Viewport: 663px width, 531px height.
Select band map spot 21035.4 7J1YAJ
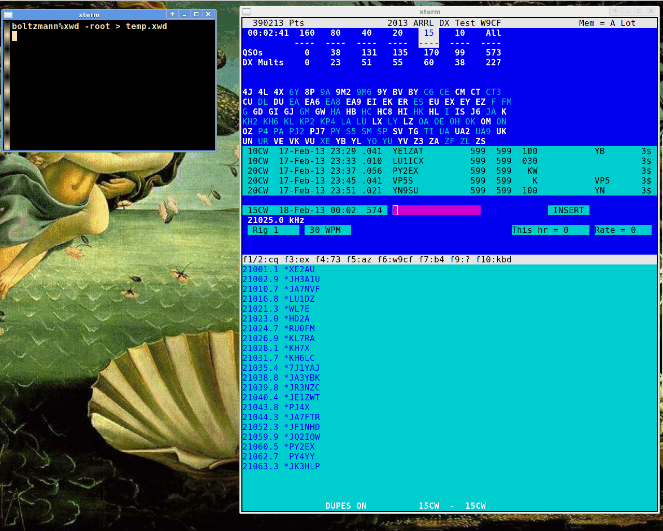tap(281, 368)
